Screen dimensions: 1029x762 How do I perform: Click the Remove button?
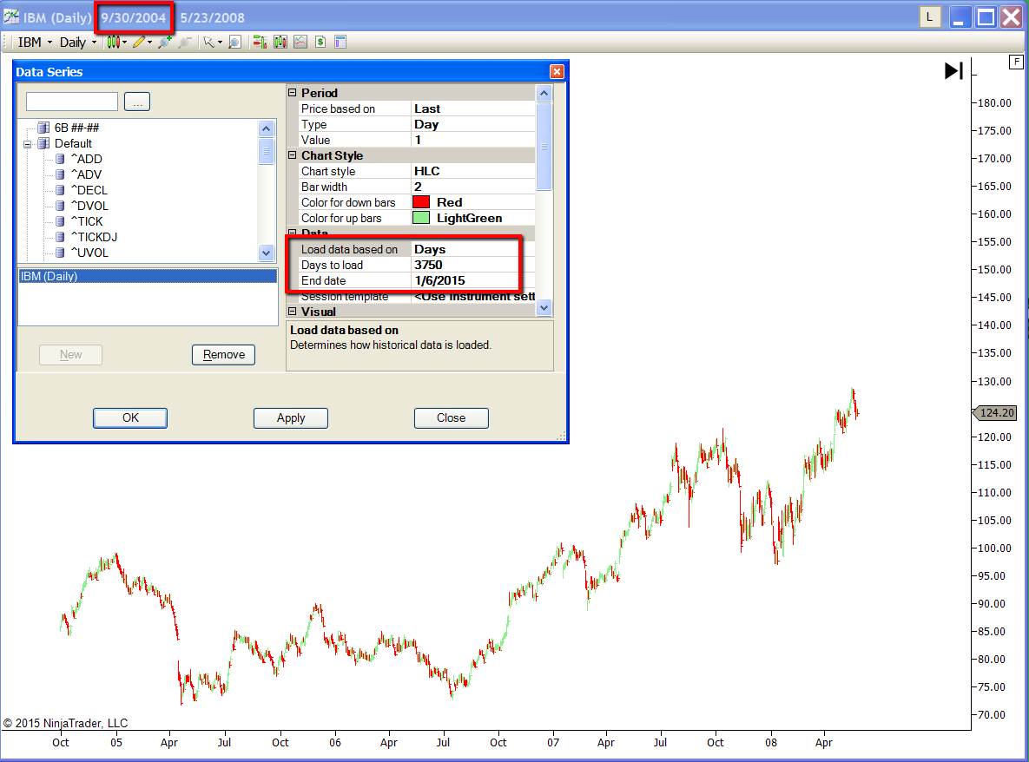(224, 355)
